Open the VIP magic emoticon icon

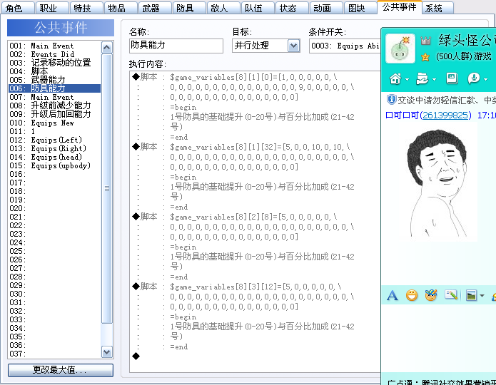click(x=431, y=295)
